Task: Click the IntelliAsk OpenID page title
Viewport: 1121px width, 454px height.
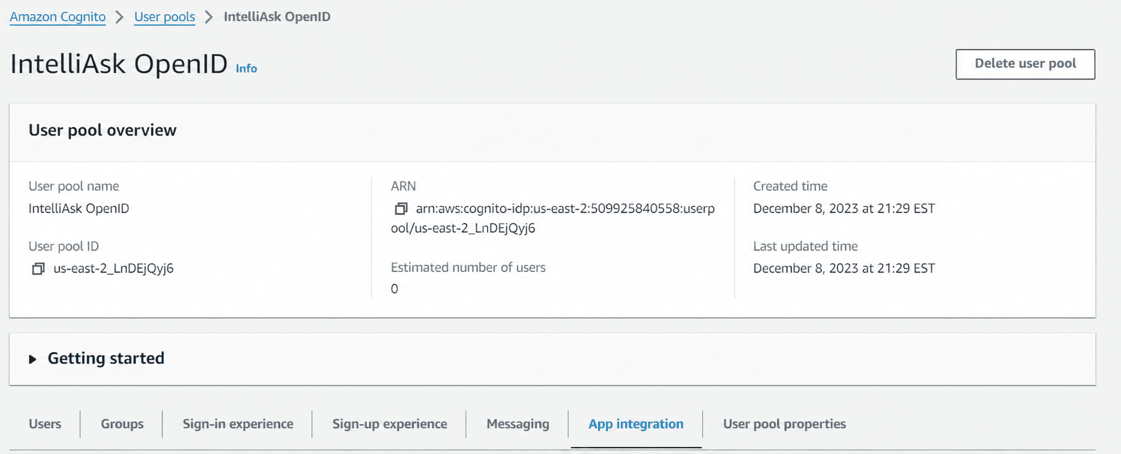Action: [119, 64]
